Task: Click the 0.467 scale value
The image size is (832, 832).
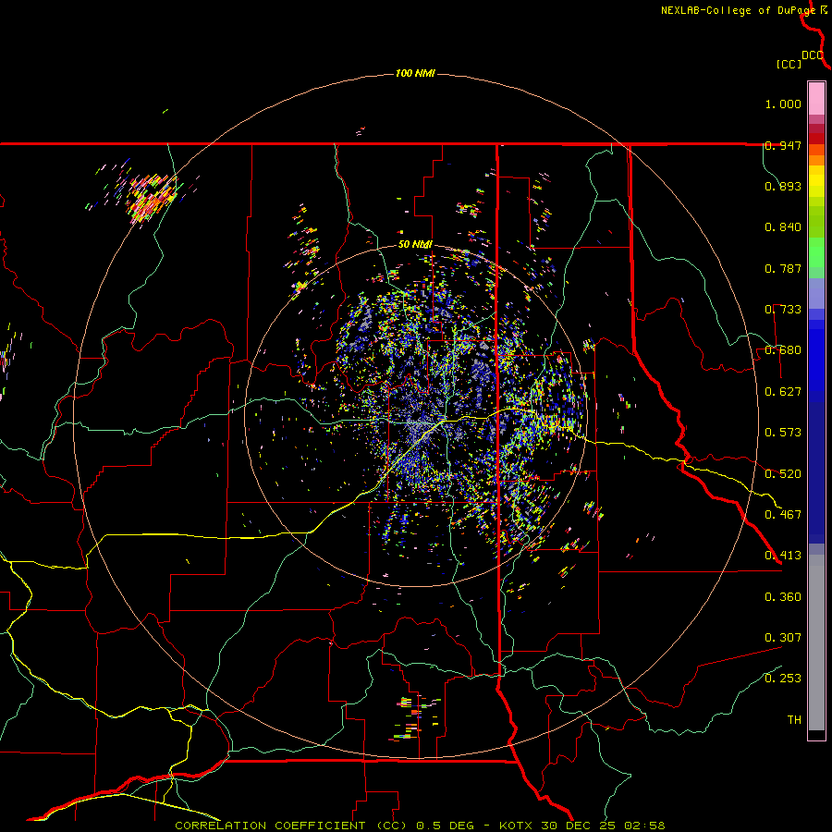Action: (783, 515)
